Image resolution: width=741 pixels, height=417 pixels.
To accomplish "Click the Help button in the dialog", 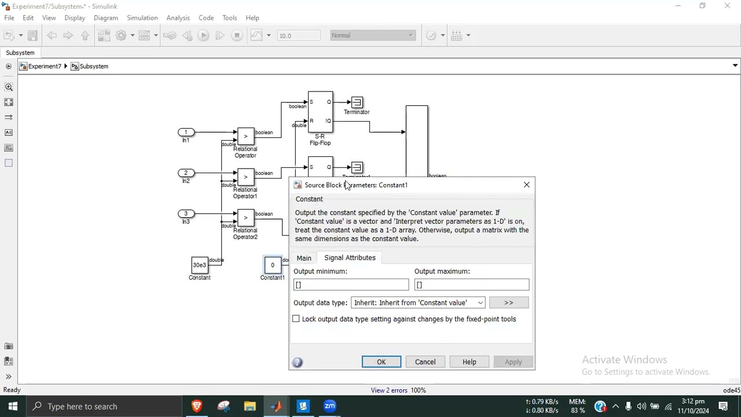I will coord(469,362).
